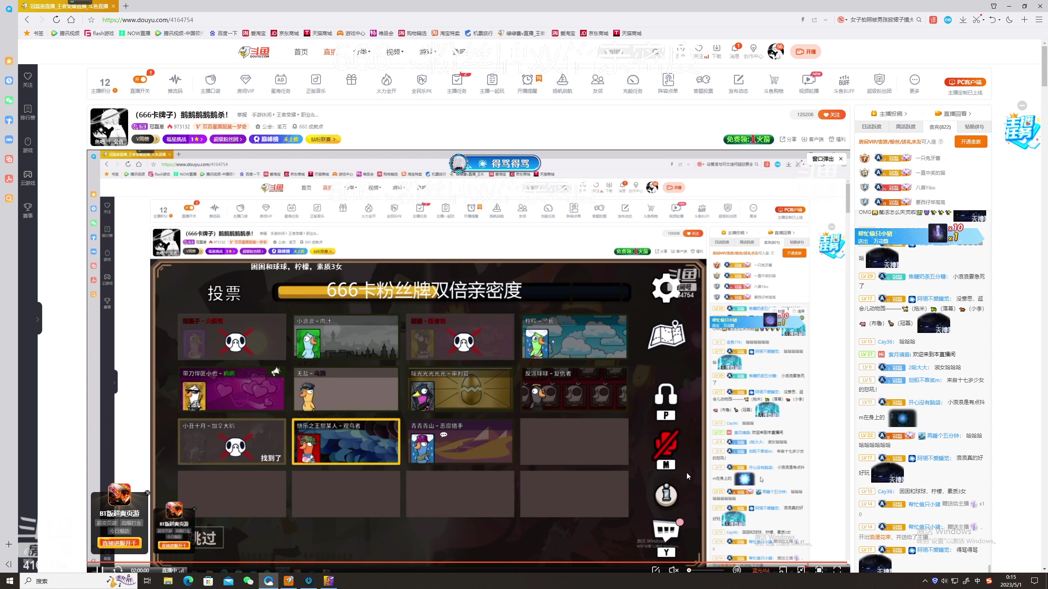The height and width of the screenshot is (589, 1048).
Task: Expand 福星挑战 badge arrow
Action: click(x=202, y=139)
